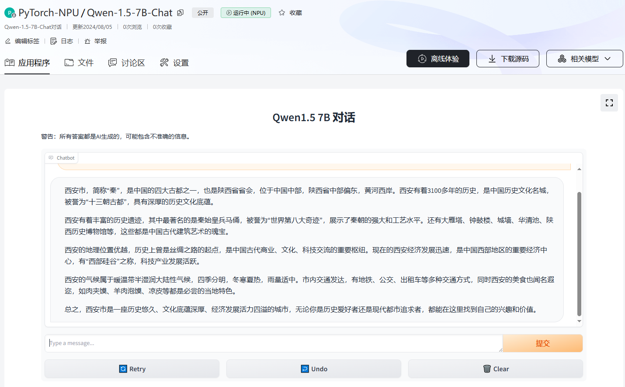625x387 pixels.
Task: Click the star icon to favorite
Action: pyautogui.click(x=282, y=13)
